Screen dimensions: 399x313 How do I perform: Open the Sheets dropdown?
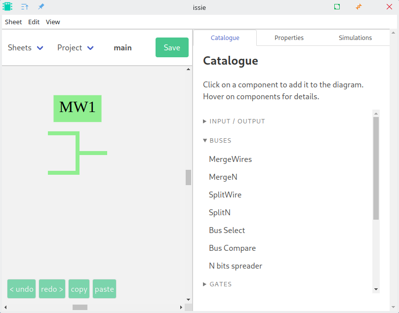coord(26,48)
